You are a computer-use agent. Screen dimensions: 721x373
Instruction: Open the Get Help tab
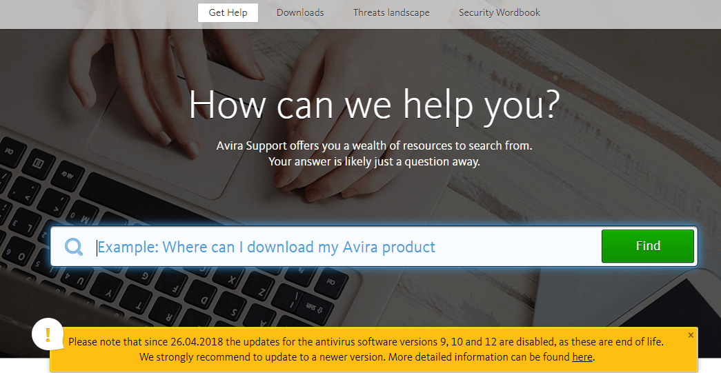tap(228, 13)
